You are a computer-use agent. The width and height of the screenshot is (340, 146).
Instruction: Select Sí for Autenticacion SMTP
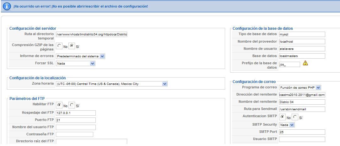coord(295,117)
